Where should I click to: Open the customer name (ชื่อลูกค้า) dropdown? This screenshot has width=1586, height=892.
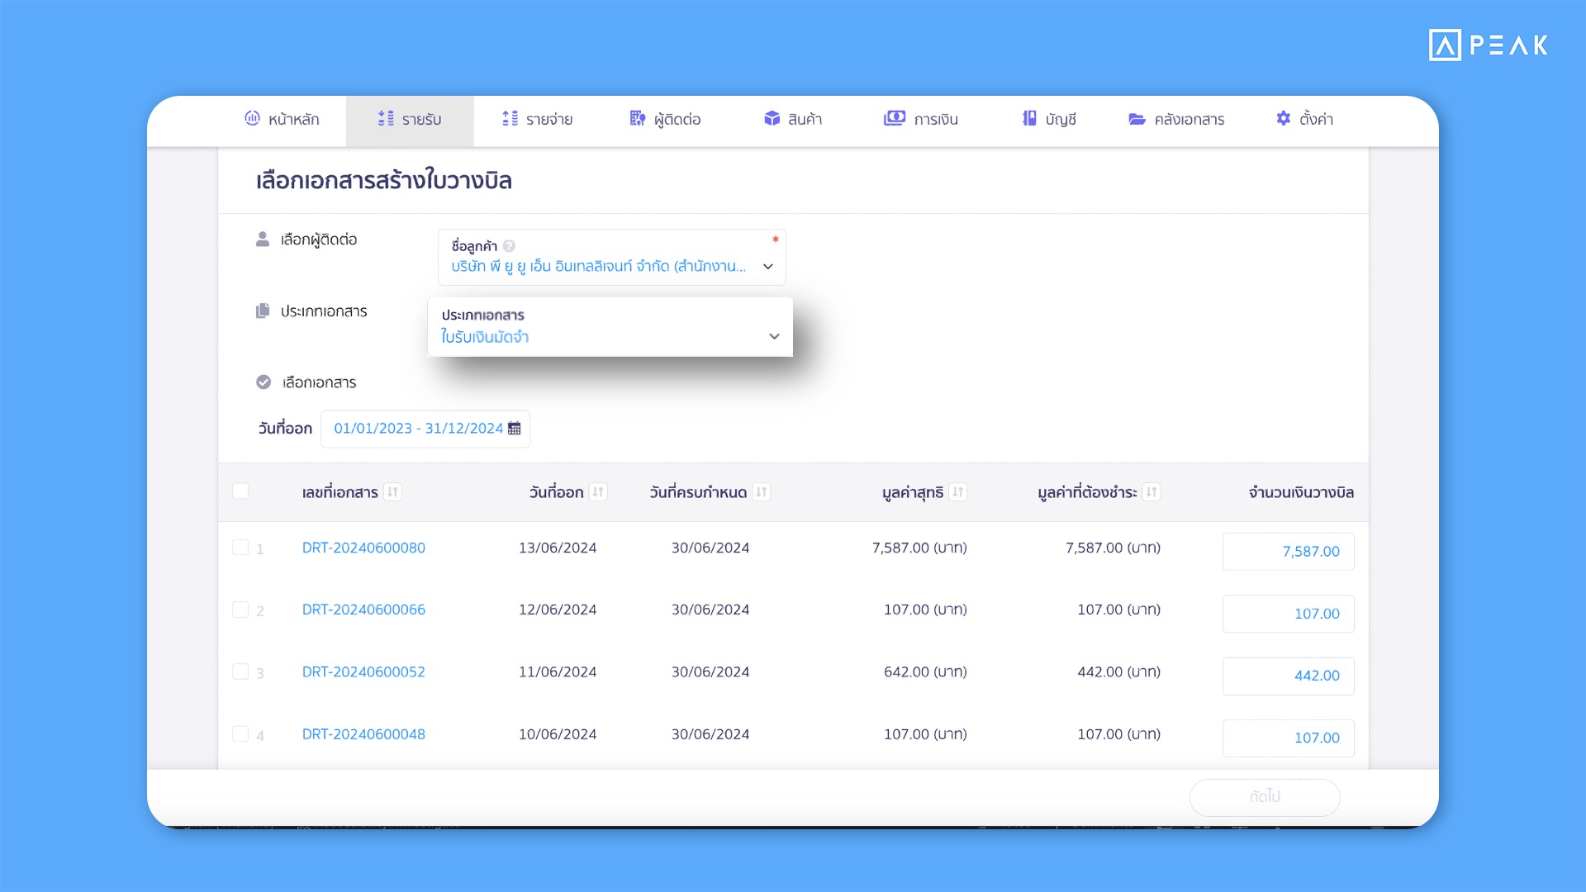coord(612,258)
